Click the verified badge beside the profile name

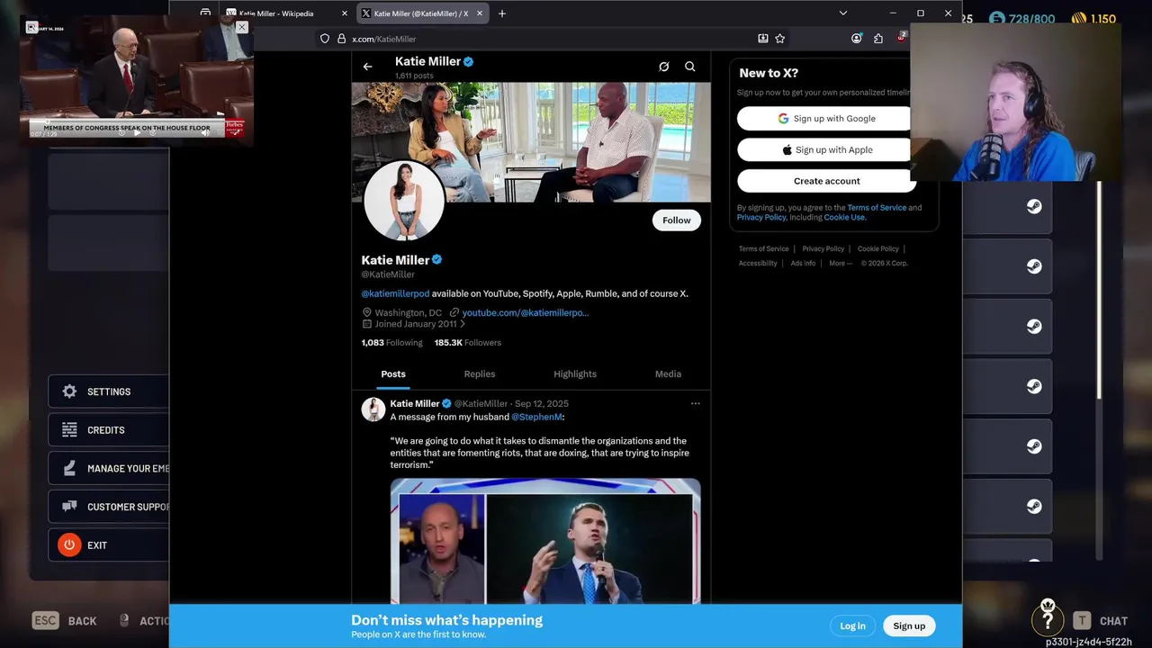pos(436,259)
